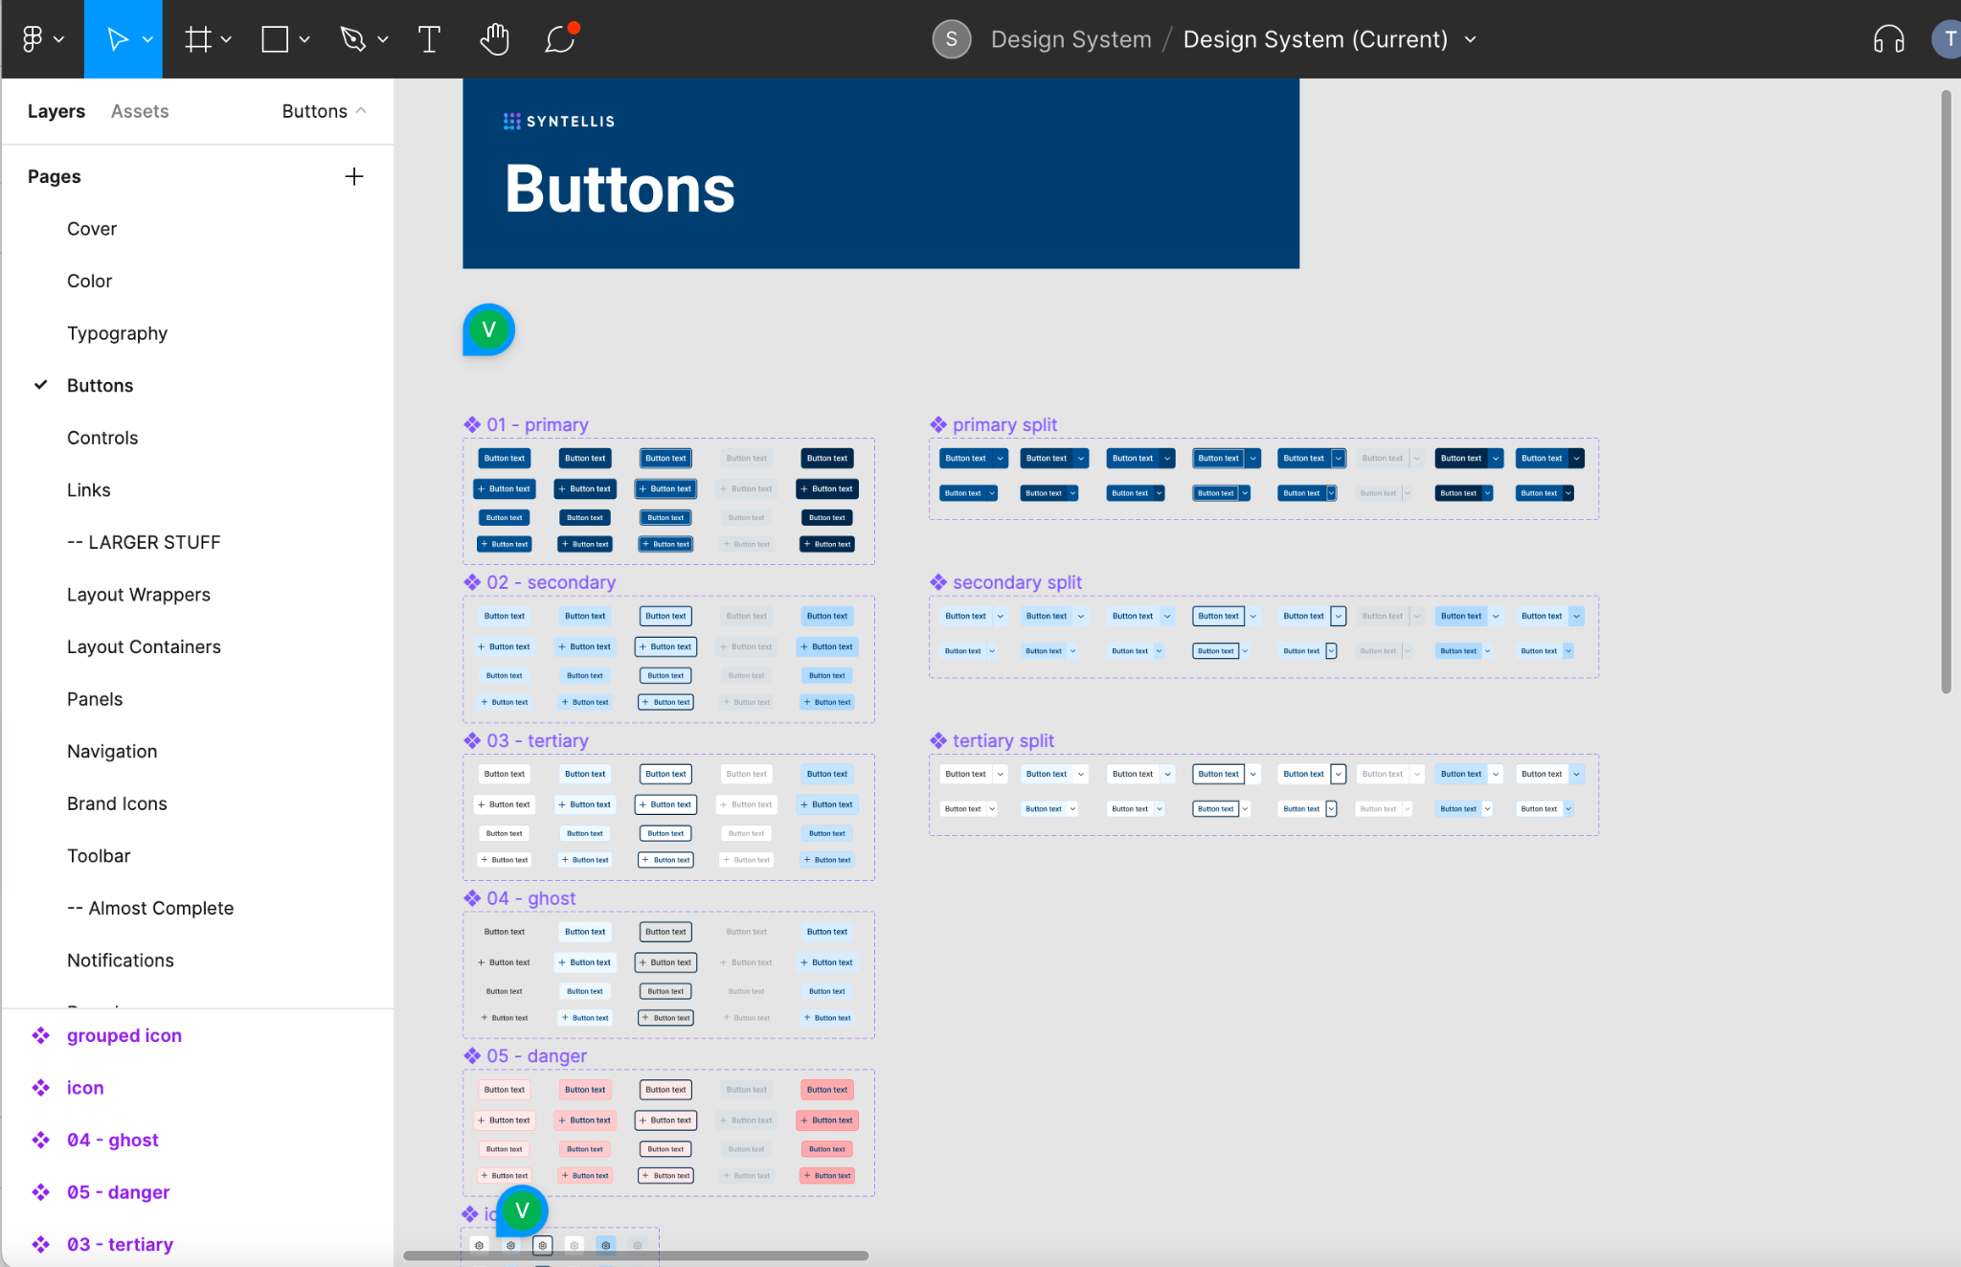Select the Frame tool
Screen dimensions: 1961x1267
pyautogui.click(x=198, y=39)
